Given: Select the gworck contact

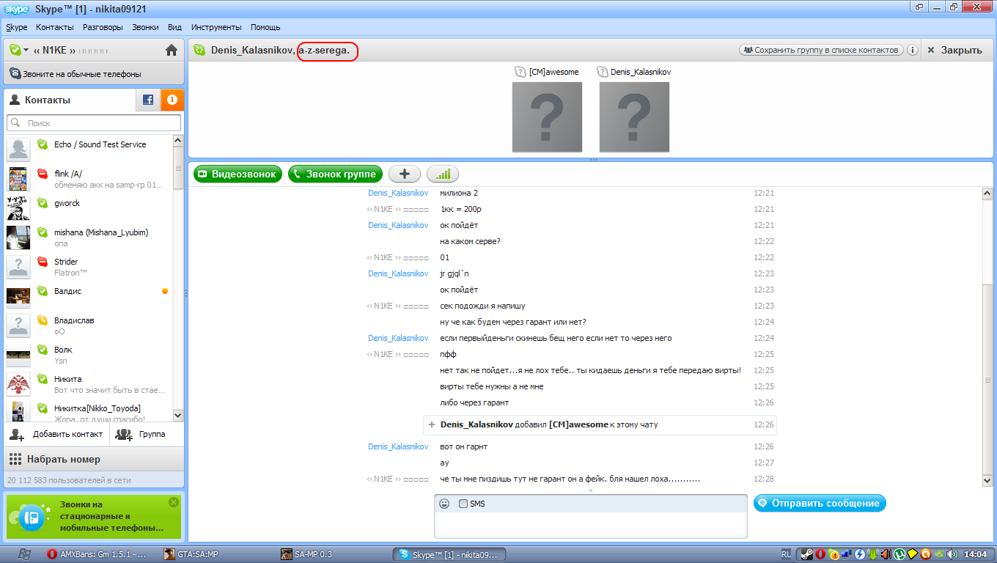Looking at the screenshot, I should coord(89,207).
